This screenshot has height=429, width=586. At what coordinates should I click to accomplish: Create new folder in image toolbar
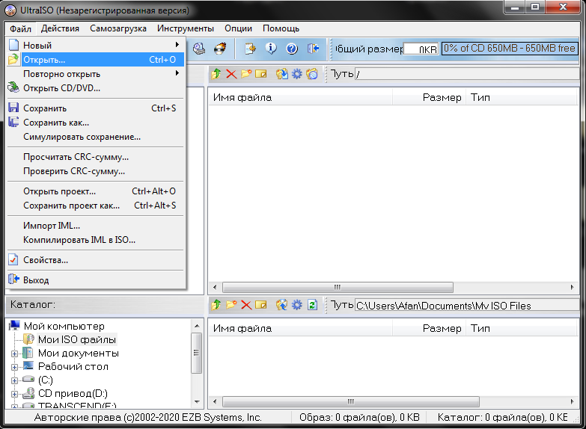pyautogui.click(x=246, y=74)
